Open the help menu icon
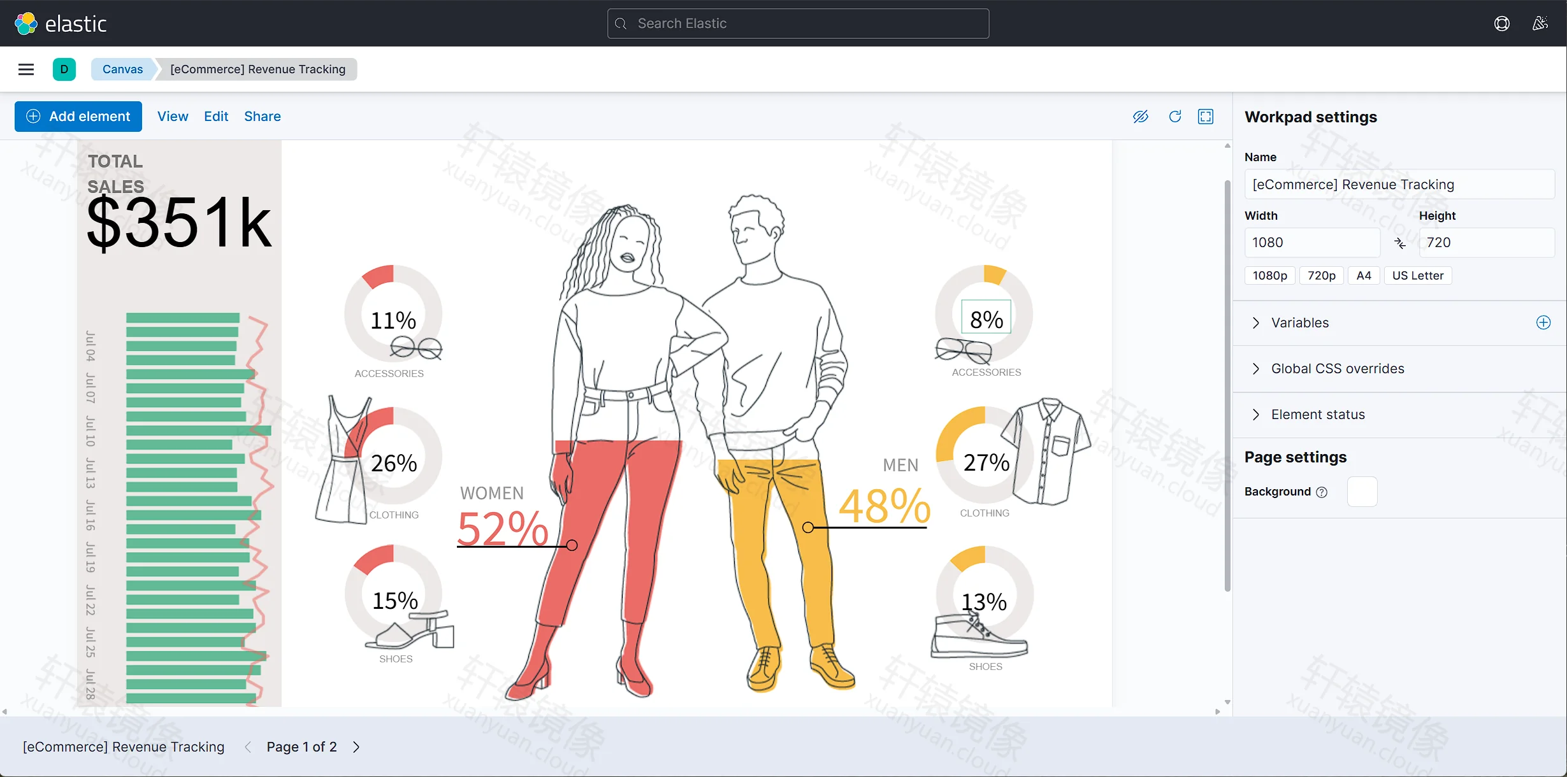The image size is (1567, 777). click(x=1502, y=24)
